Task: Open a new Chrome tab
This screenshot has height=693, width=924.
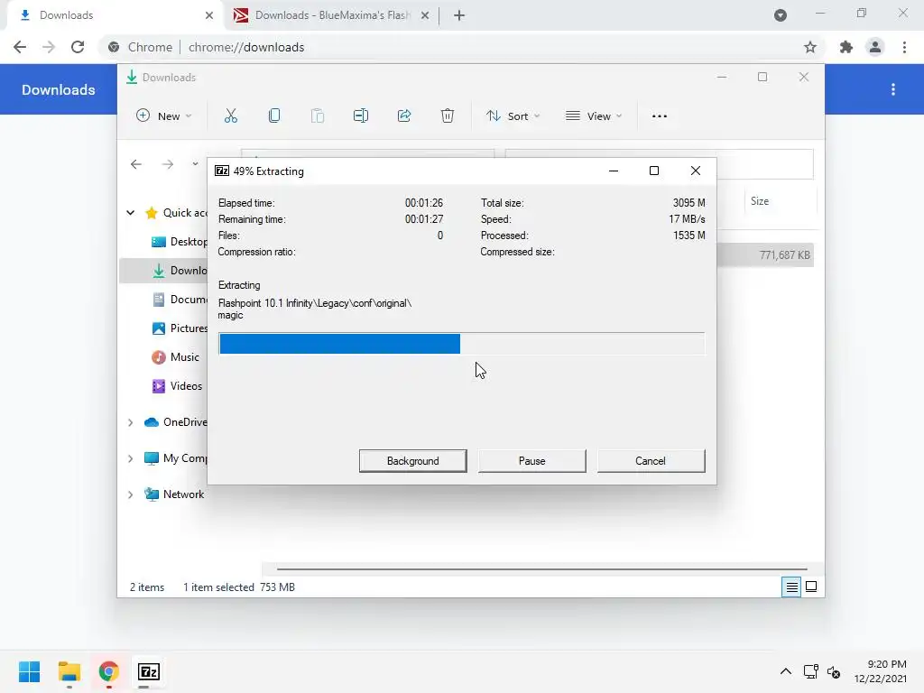Action: [x=459, y=15]
